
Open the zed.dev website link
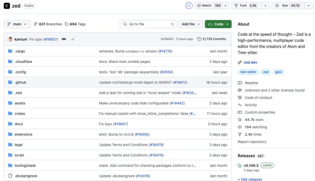[251, 62]
